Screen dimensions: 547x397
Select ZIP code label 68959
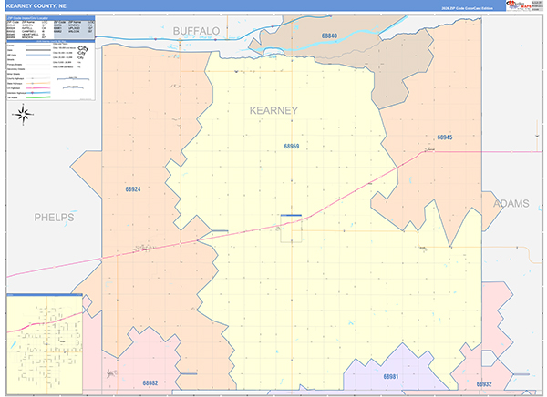click(292, 147)
